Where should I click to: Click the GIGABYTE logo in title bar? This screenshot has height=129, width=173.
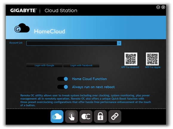point(23,10)
